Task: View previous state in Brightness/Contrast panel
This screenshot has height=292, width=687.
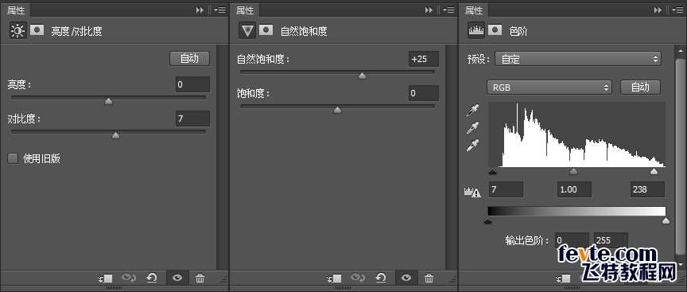Action: [x=129, y=278]
